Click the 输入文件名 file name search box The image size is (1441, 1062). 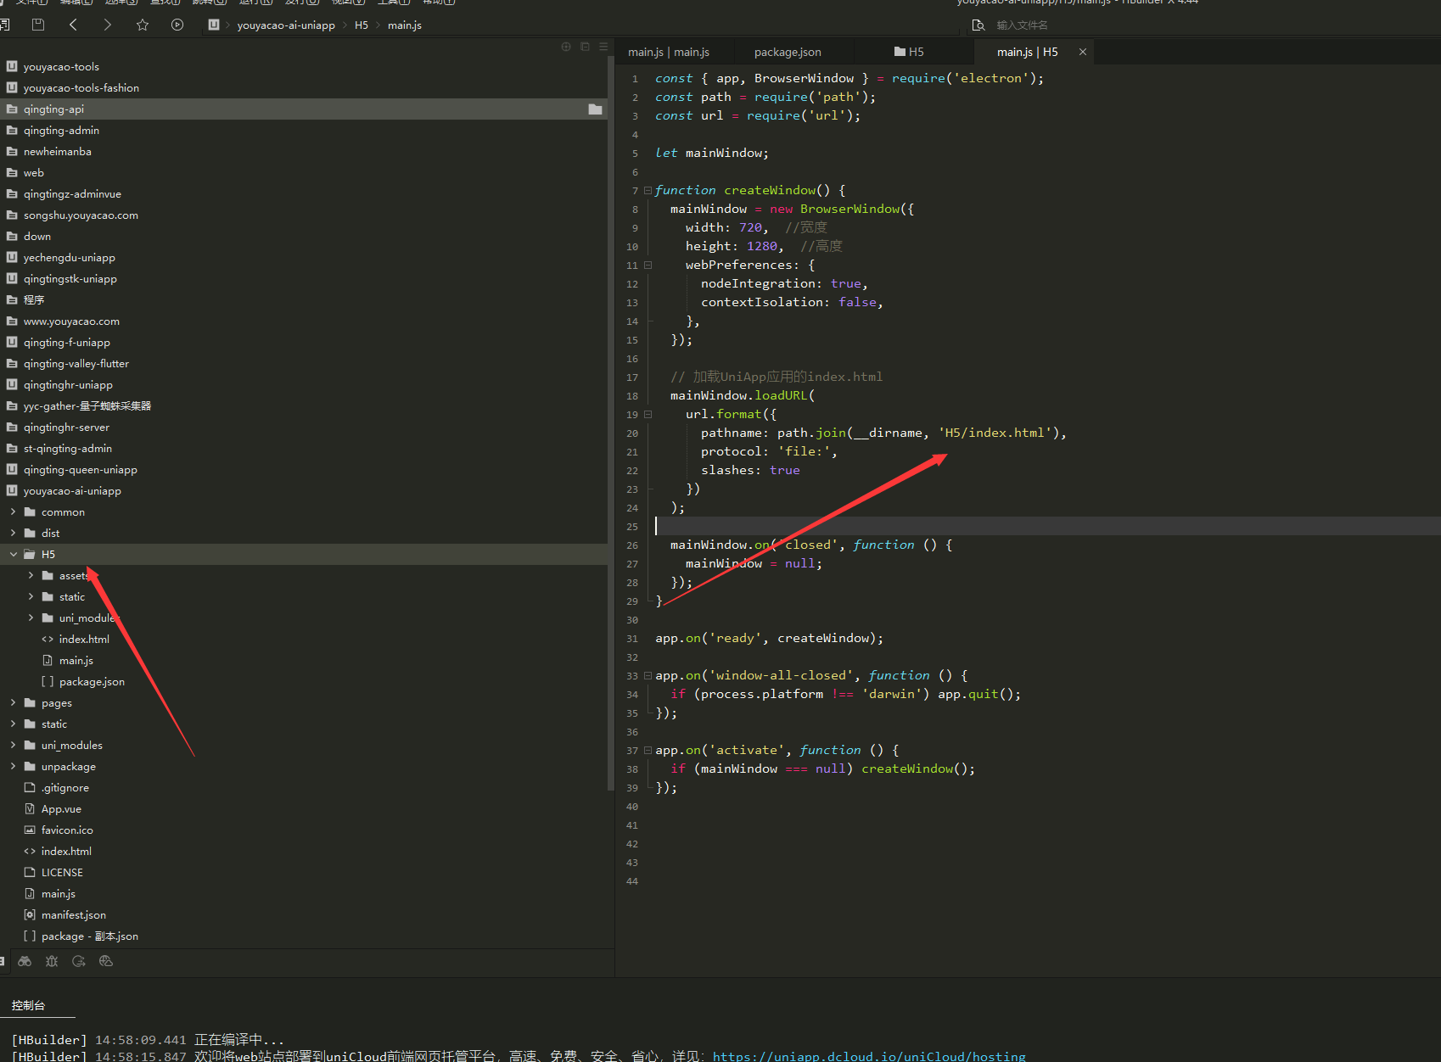click(x=1022, y=25)
